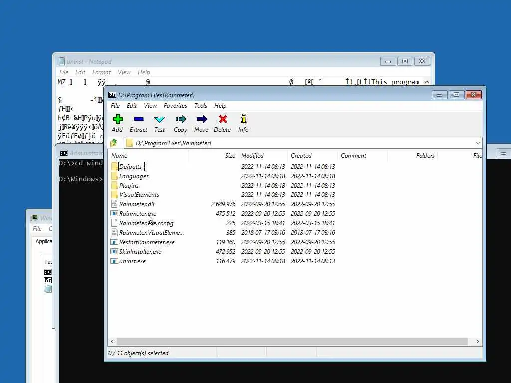Image resolution: width=511 pixels, height=383 pixels.
Task: Click the scroll left arrow
Action: [x=112, y=341]
